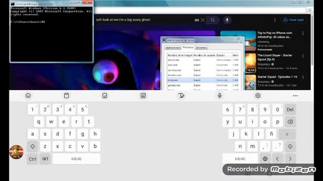Viewport: 323px width, 181px height.
Task: Clear the YouTube search text with the X
Action: 203,20
